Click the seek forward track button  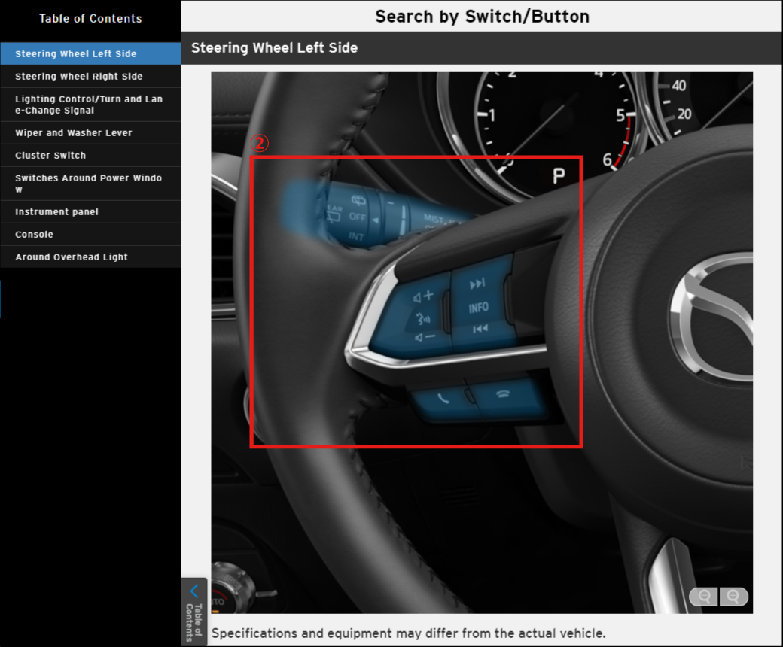click(478, 284)
